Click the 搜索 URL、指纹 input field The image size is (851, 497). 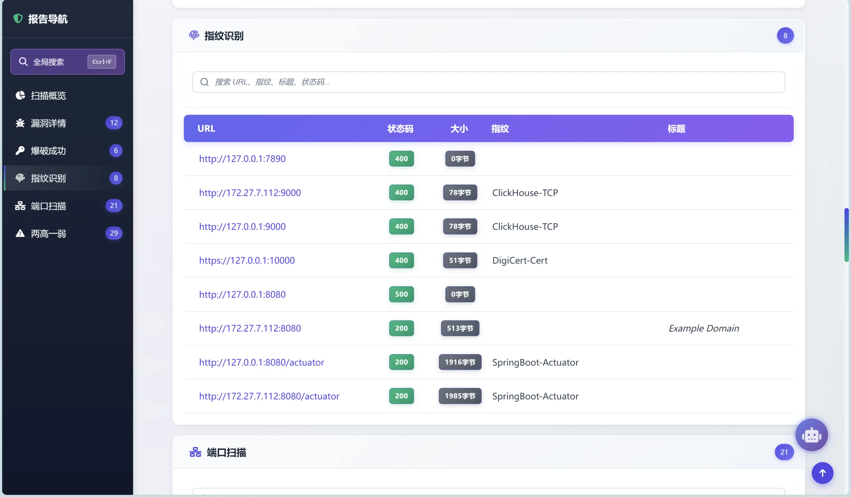[x=489, y=82]
